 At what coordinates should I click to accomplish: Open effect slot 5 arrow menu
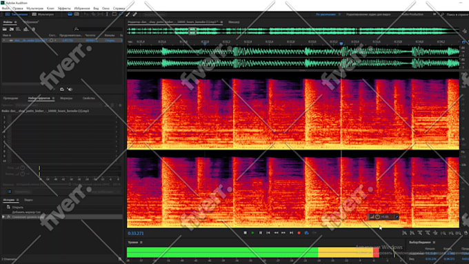pyautogui.click(x=117, y=136)
